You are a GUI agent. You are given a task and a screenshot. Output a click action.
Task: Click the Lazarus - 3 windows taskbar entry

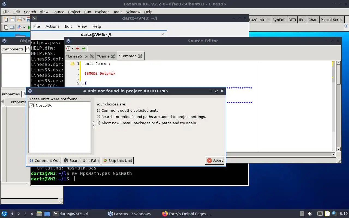[x=129, y=214]
